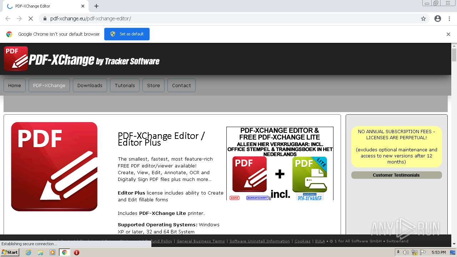Open Customer Testimonials section
This screenshot has height=257, width=457.
point(396,175)
